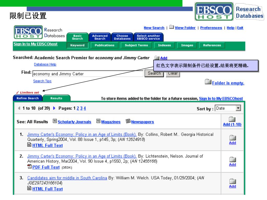Open HTML Full Text for result 1
The image size is (267, 200).
point(47,145)
